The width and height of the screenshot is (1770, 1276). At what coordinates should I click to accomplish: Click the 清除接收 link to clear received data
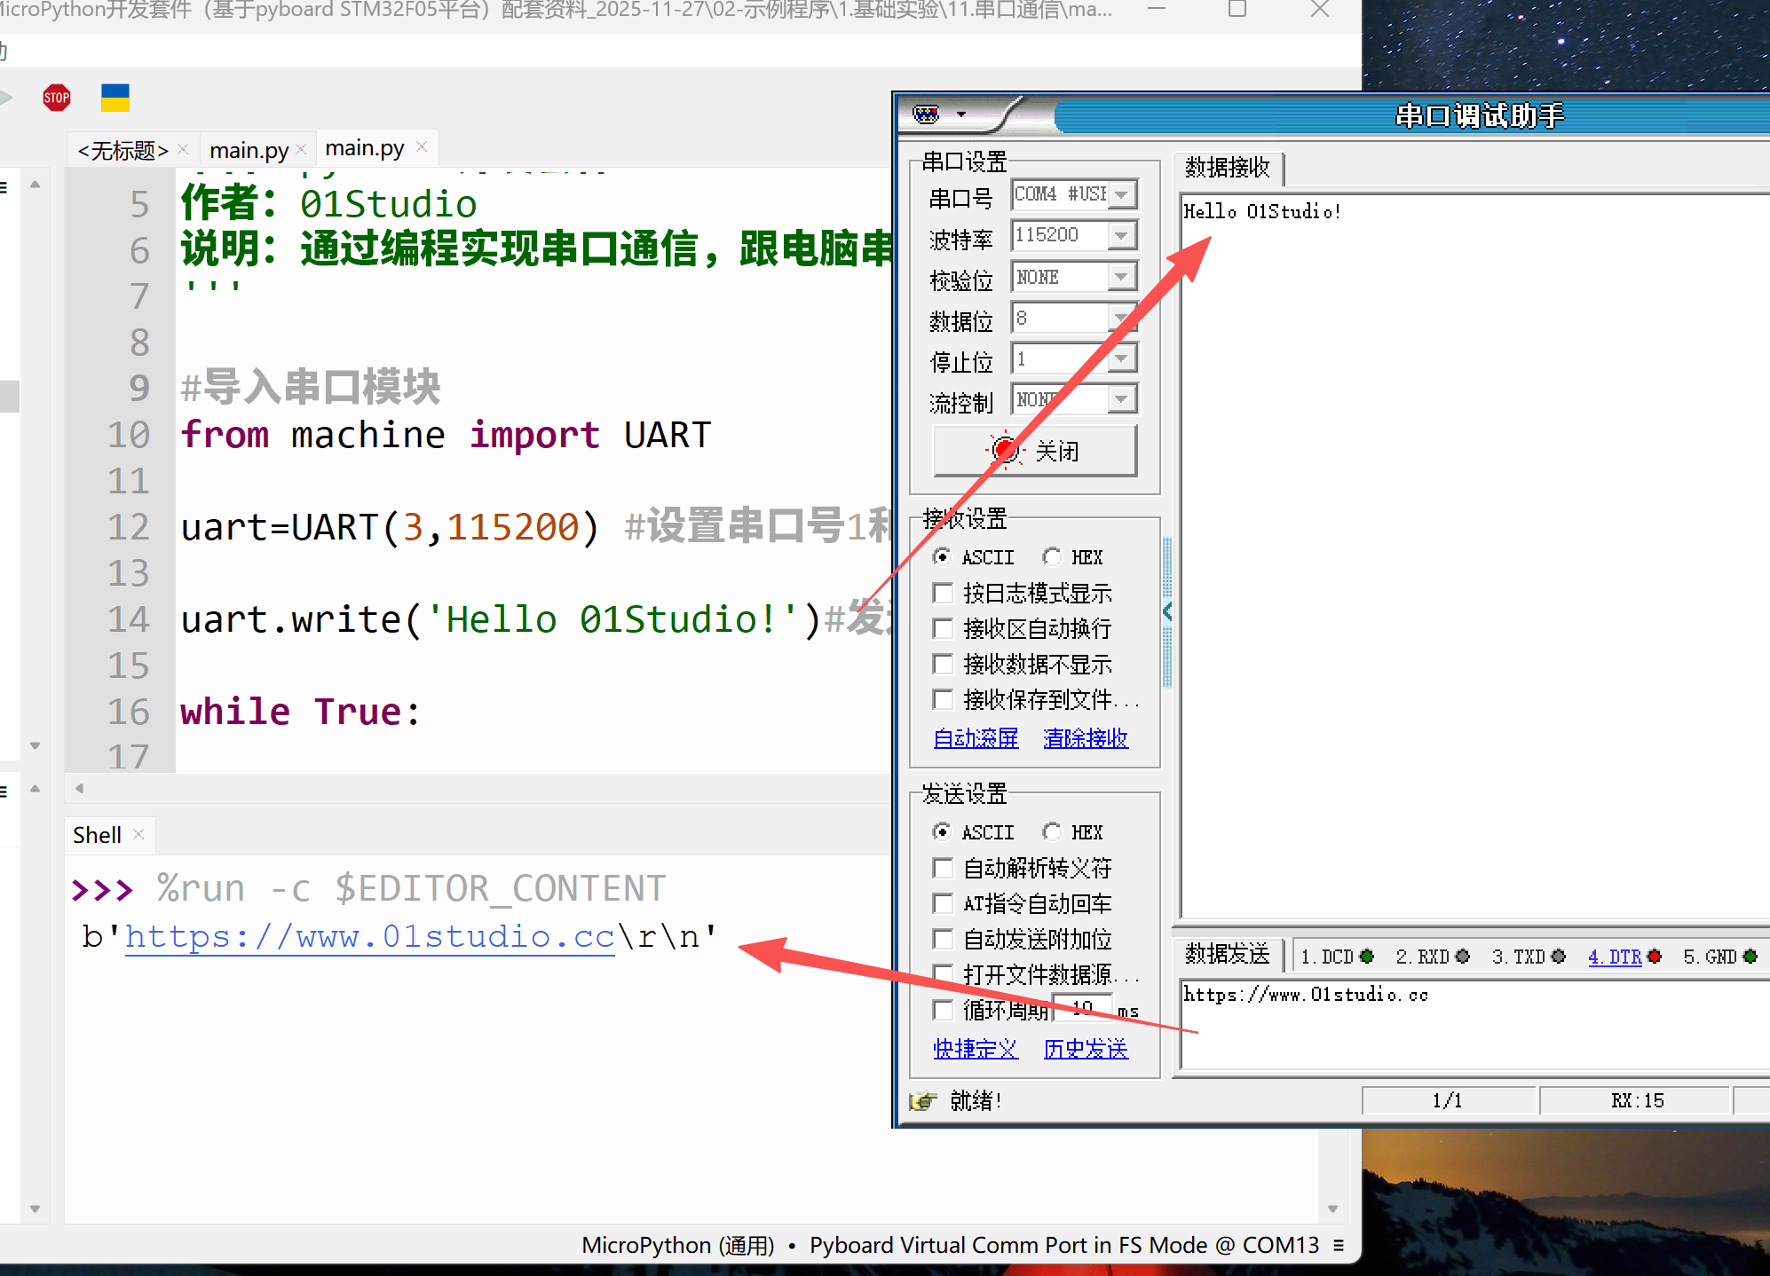(1085, 737)
